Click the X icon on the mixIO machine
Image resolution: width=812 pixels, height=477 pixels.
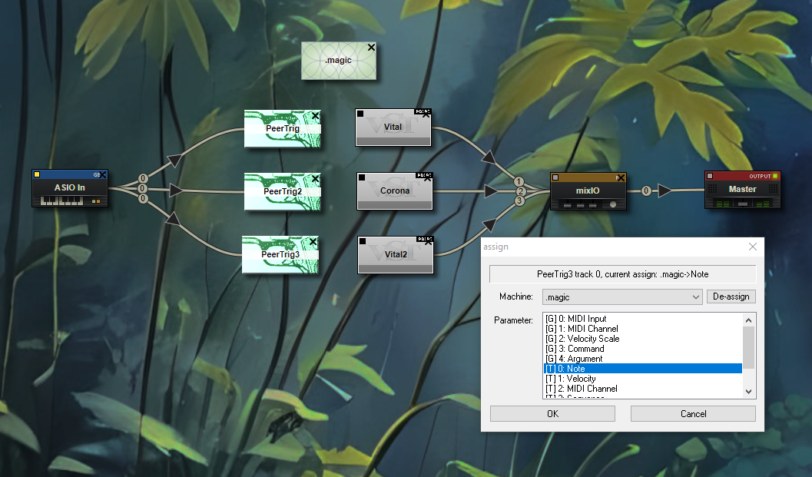tap(621, 178)
